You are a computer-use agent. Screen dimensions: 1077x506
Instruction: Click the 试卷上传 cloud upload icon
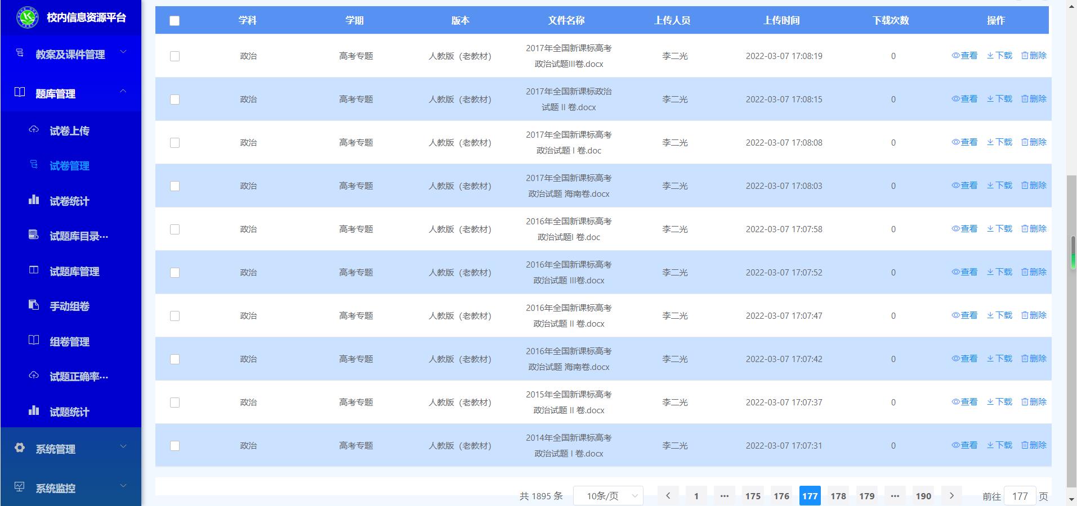pos(34,130)
